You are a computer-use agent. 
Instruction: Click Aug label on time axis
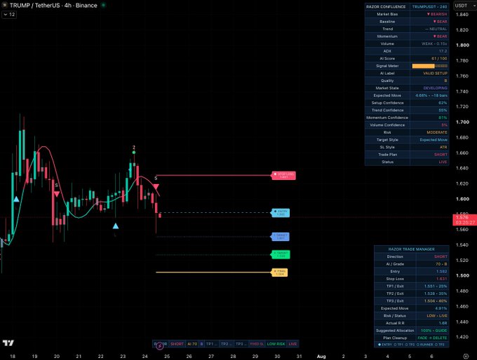click(x=321, y=356)
